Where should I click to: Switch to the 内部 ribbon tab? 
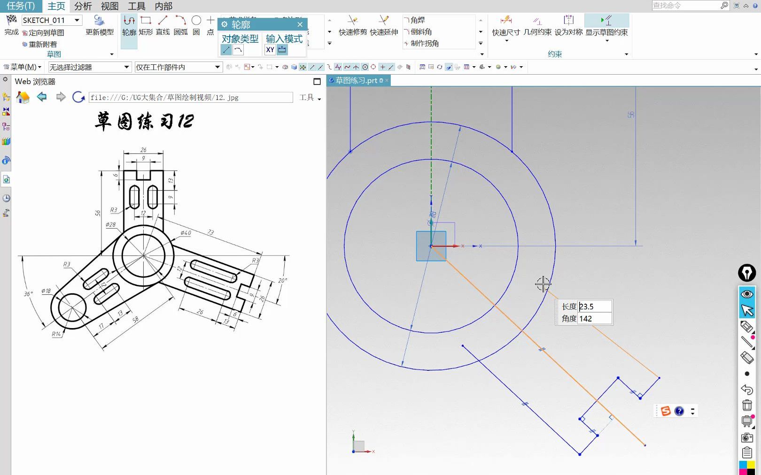(163, 6)
